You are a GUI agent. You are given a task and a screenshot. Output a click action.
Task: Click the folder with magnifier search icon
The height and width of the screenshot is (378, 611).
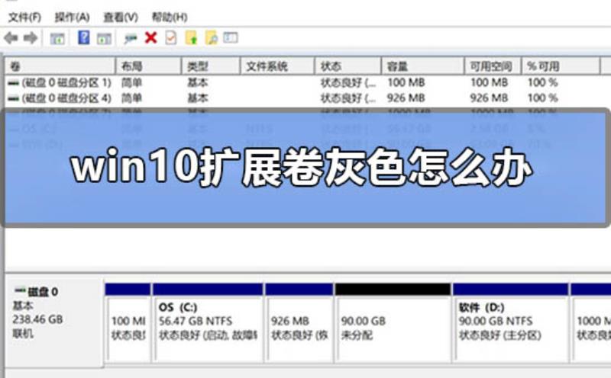(212, 37)
